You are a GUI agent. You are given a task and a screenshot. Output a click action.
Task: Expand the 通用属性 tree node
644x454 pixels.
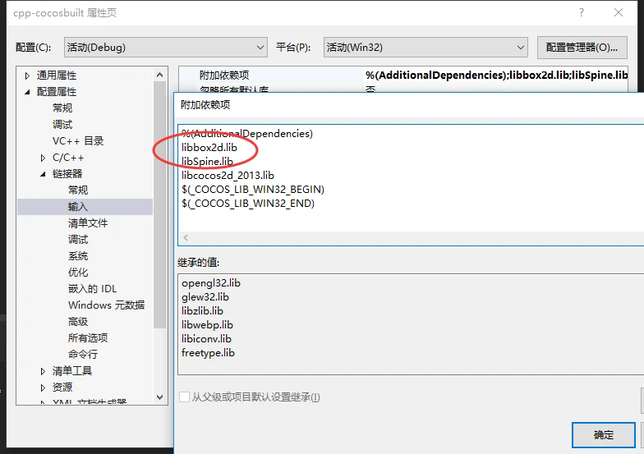tap(27, 76)
